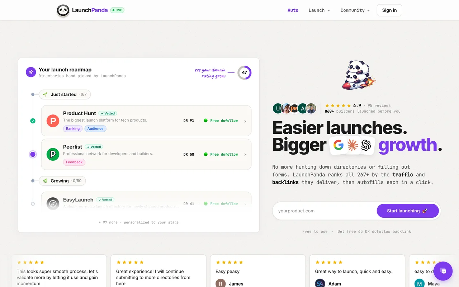Viewport: 459px width, 287px height.
Task: Click the domain rating 47 progress ring
Action: tap(244, 72)
